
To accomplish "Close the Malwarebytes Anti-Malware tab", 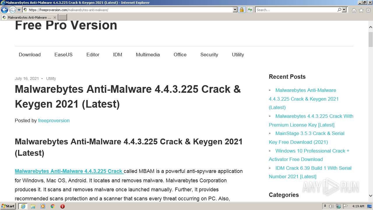I will [54, 17].
